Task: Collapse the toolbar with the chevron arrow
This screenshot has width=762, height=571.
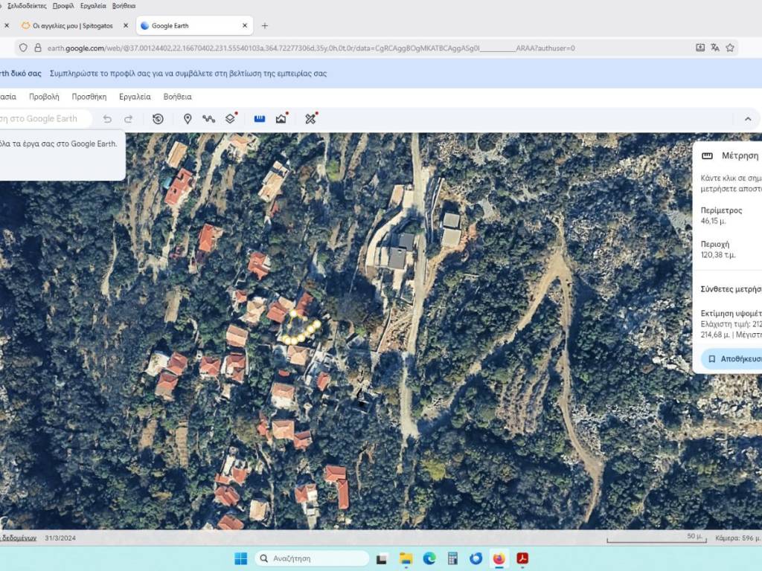Action: pyautogui.click(x=747, y=119)
